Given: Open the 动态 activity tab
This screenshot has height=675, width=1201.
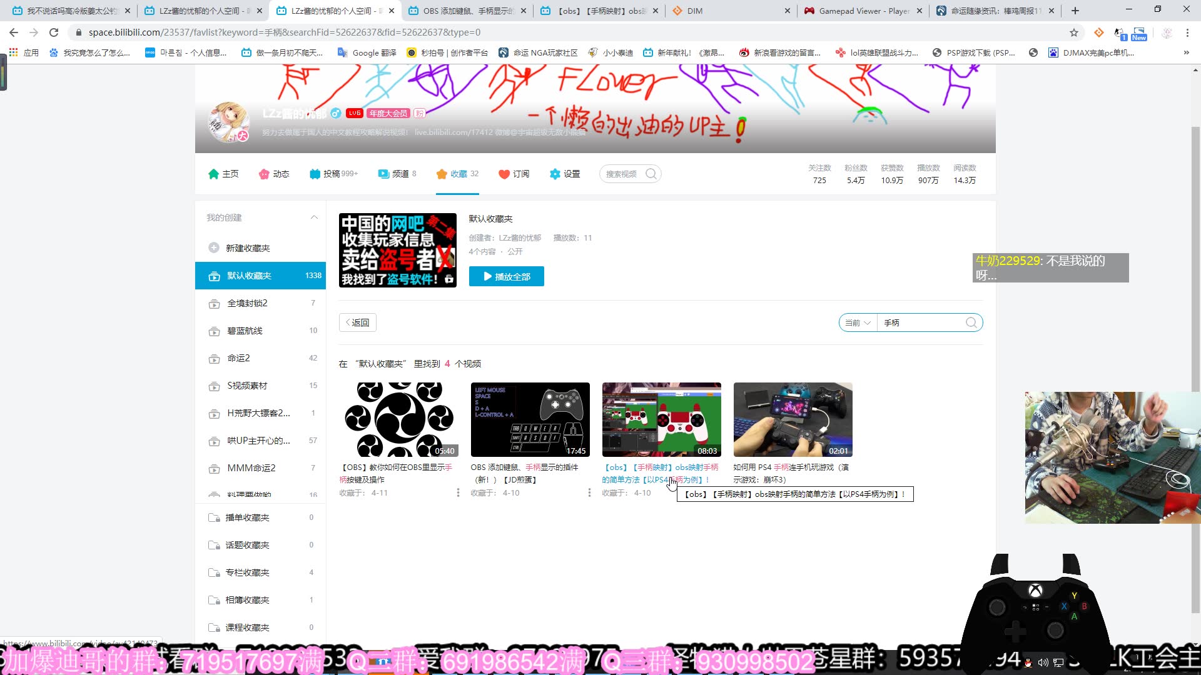Looking at the screenshot, I should point(274,174).
